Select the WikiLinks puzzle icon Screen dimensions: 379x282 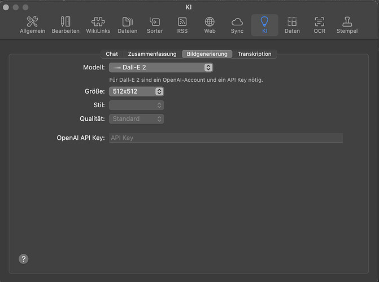98,25
